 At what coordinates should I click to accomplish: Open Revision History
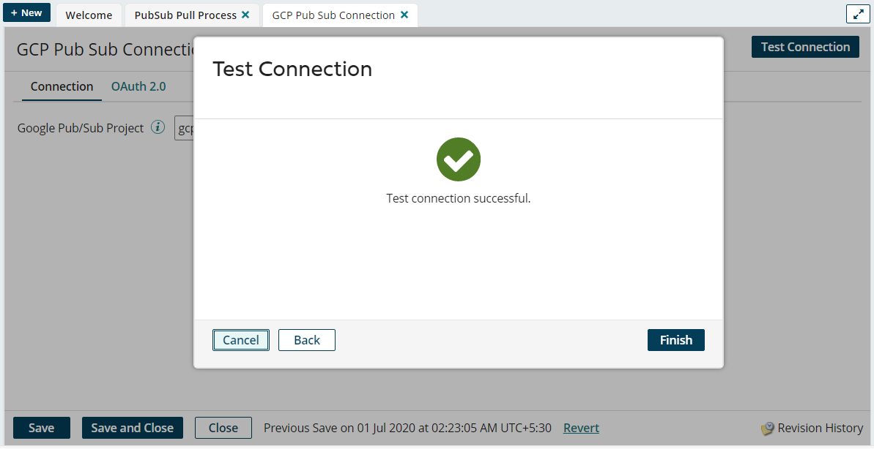coord(812,429)
